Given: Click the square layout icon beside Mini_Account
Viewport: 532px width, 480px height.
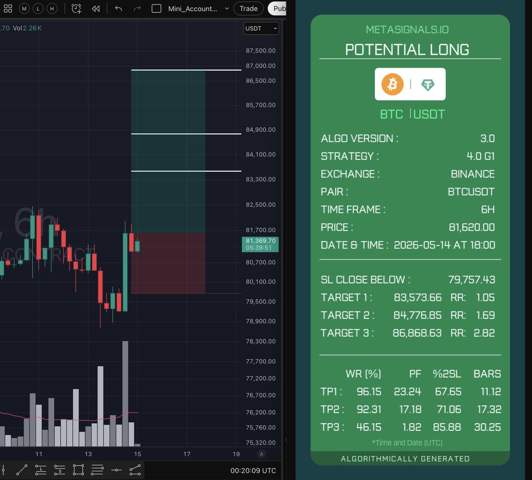Looking at the screenshot, I should (x=156, y=8).
